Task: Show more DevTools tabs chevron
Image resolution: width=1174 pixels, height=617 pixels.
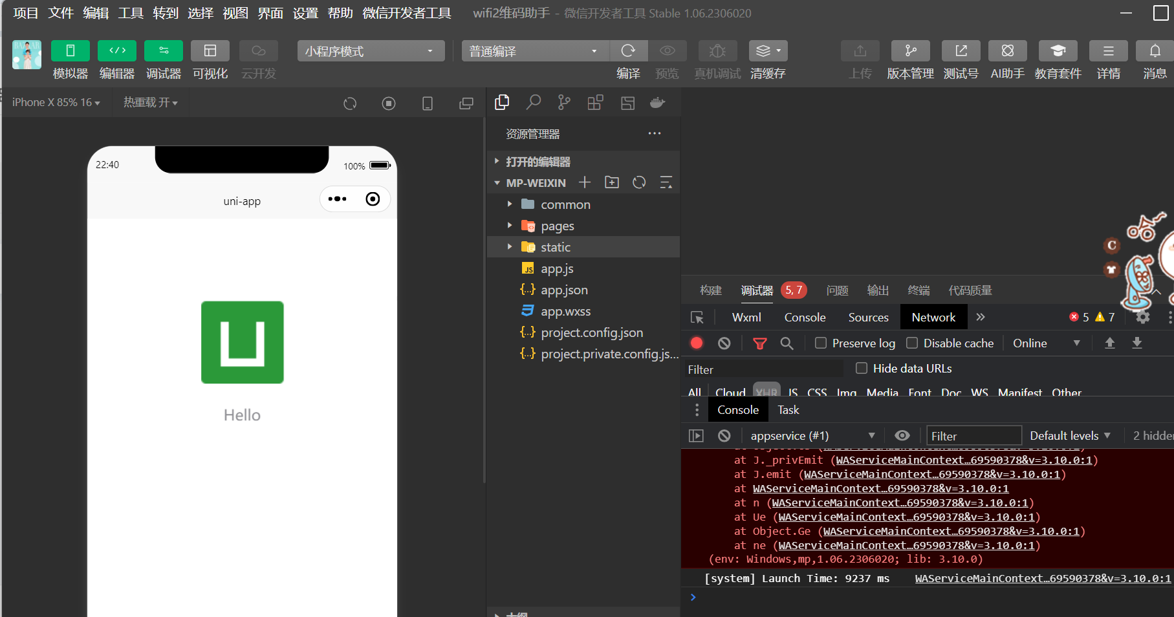Action: click(x=981, y=317)
